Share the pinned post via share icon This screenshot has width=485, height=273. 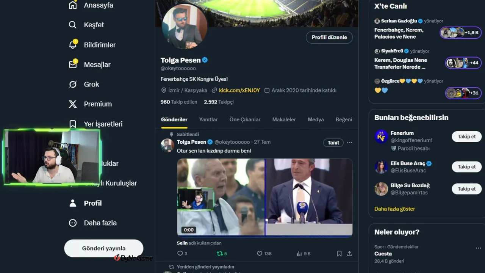[x=349, y=253]
